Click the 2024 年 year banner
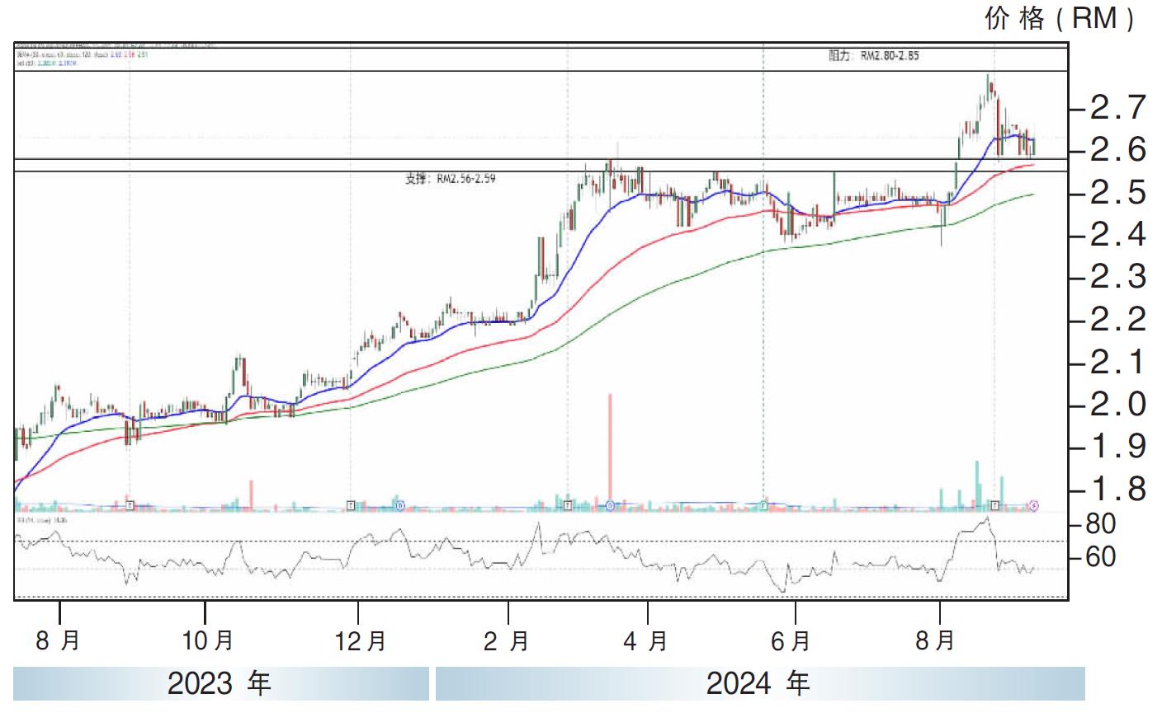Screen dimensions: 1162x722 (760, 683)
